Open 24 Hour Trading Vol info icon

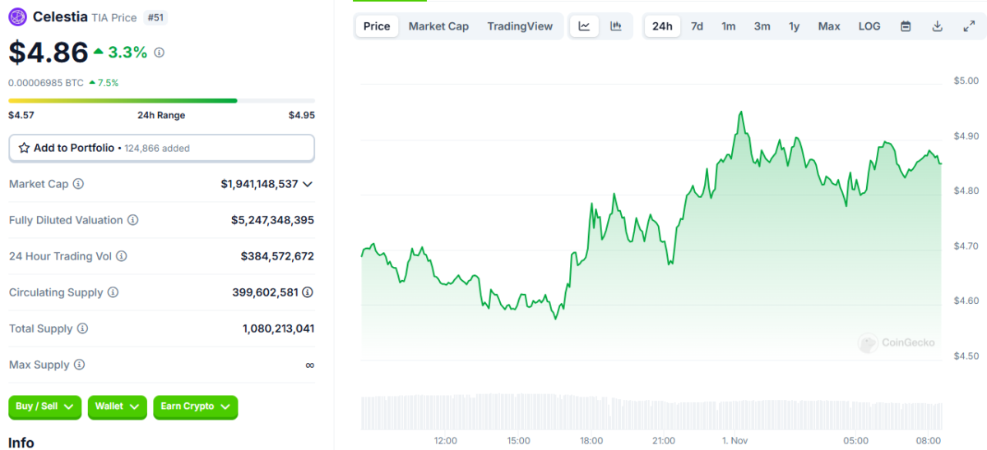point(121,256)
